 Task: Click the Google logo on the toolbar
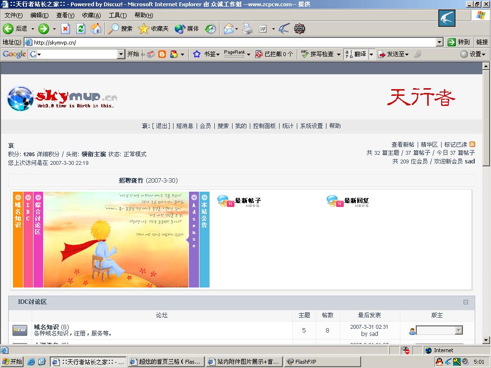point(14,54)
